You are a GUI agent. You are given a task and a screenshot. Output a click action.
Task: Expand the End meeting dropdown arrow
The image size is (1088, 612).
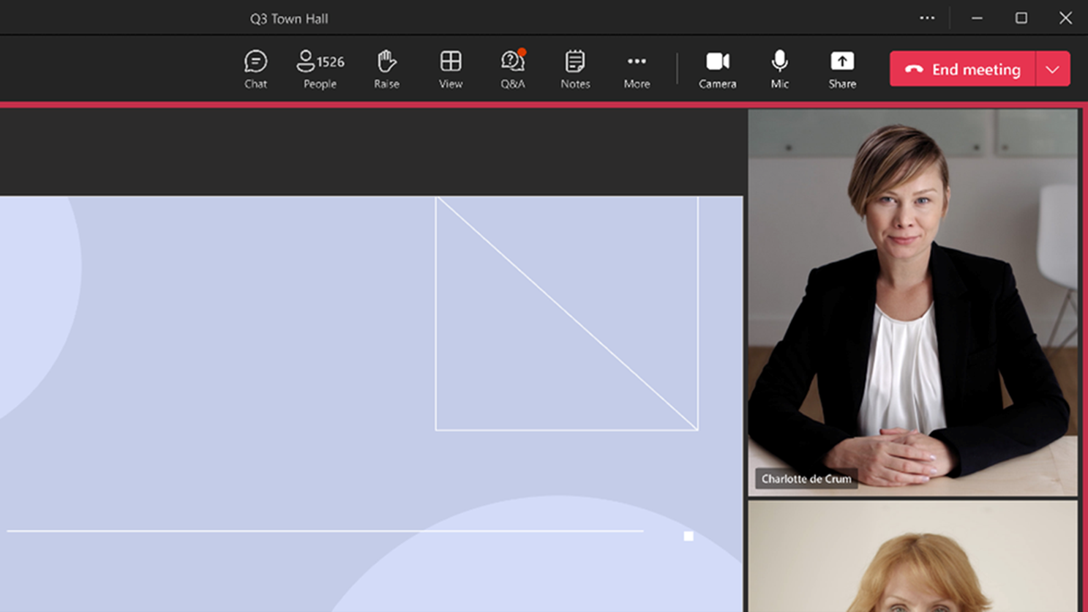(x=1053, y=69)
